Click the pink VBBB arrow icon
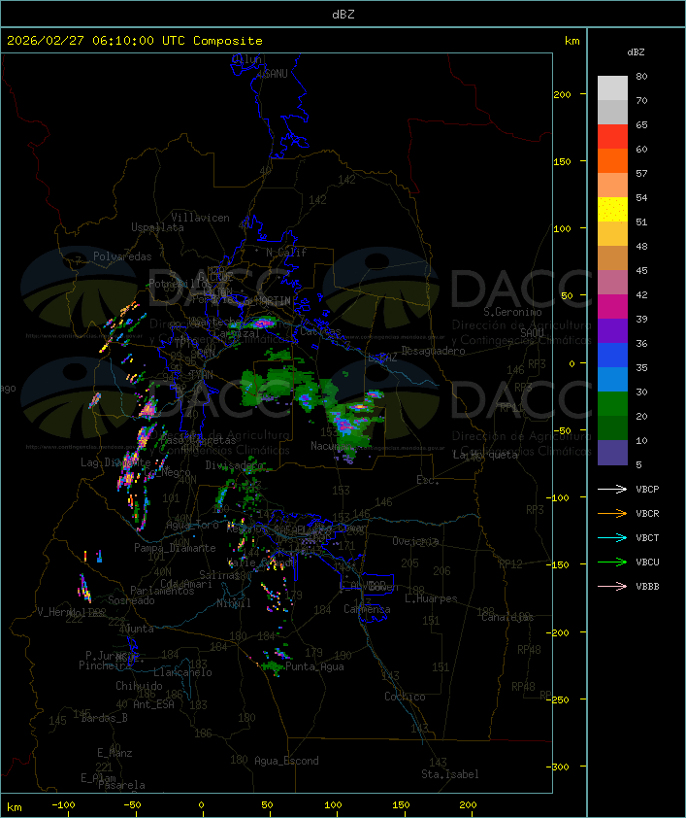 [x=612, y=587]
